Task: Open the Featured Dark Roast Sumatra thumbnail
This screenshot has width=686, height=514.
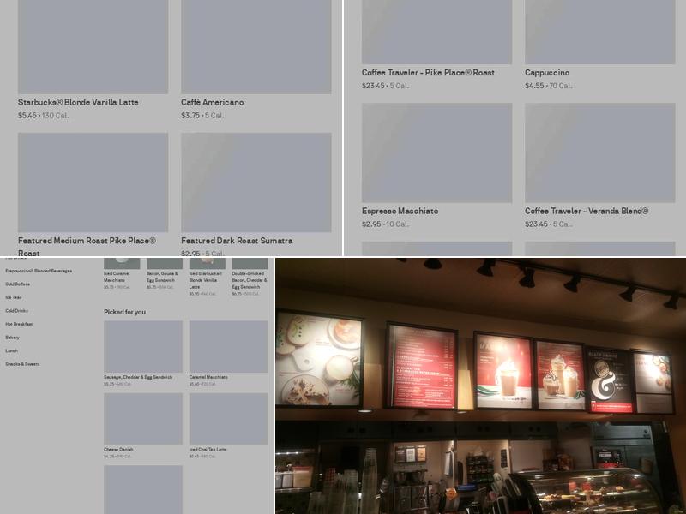Action: click(256, 182)
